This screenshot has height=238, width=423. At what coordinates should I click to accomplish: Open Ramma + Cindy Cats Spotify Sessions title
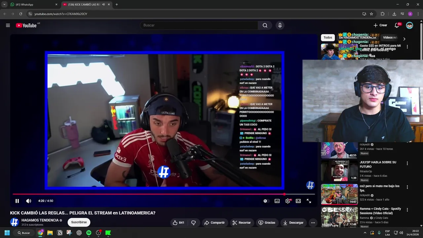coord(380,211)
